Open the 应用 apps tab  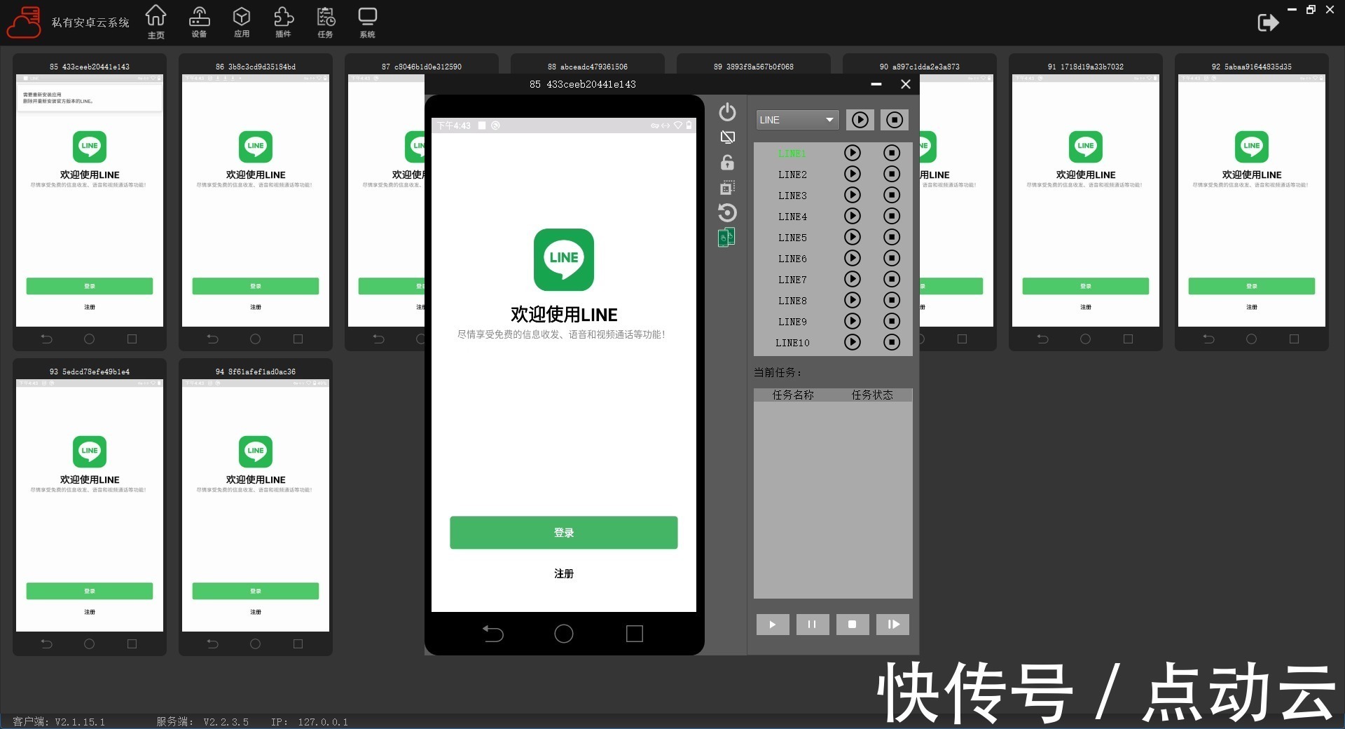coord(242,22)
